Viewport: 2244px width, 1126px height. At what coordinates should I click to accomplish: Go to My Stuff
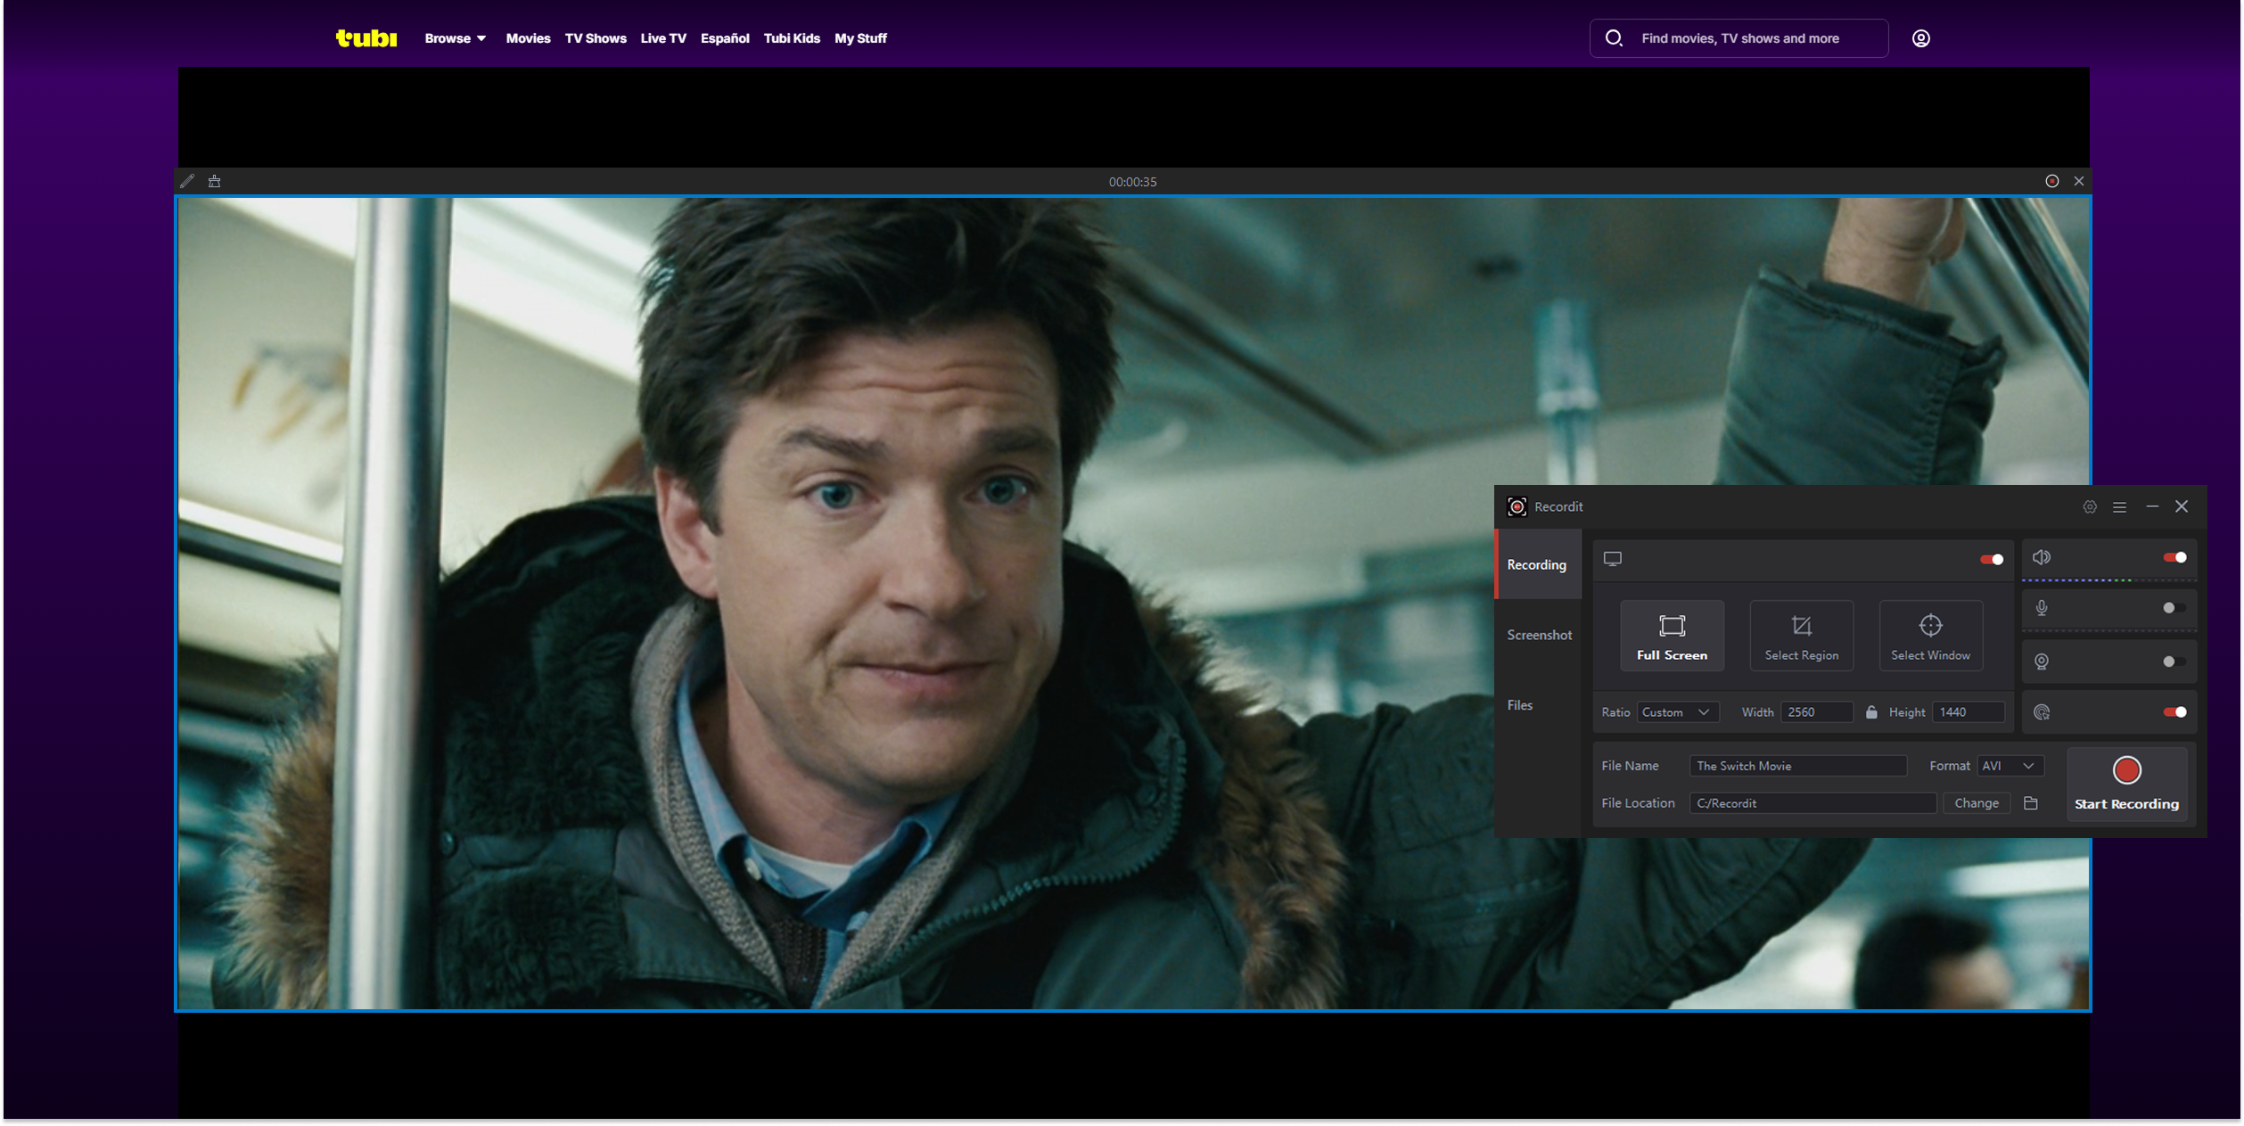pos(860,38)
